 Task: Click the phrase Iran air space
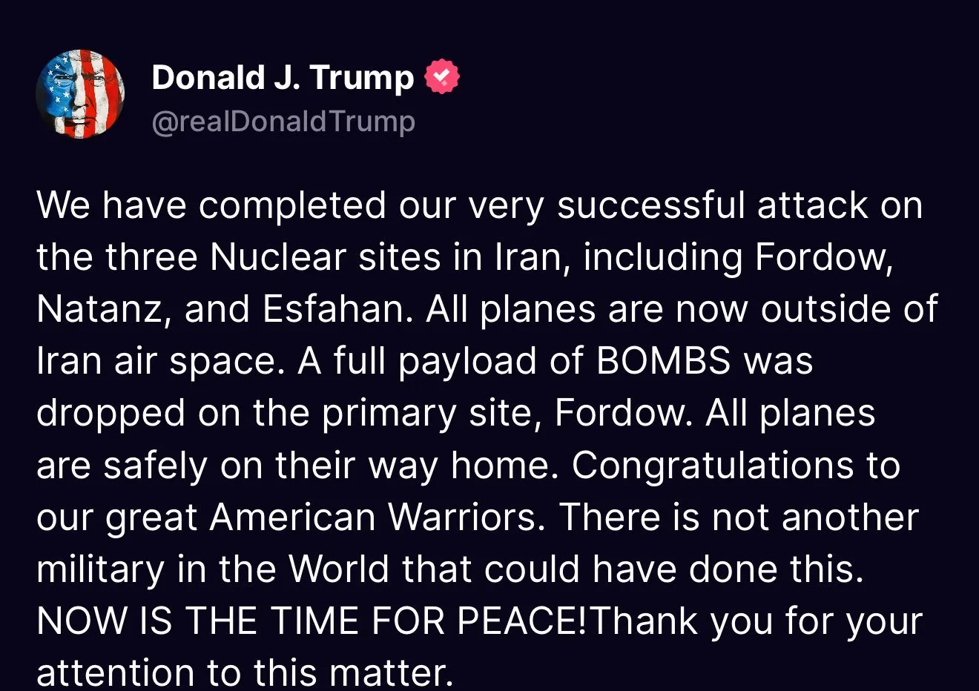click(x=160, y=363)
